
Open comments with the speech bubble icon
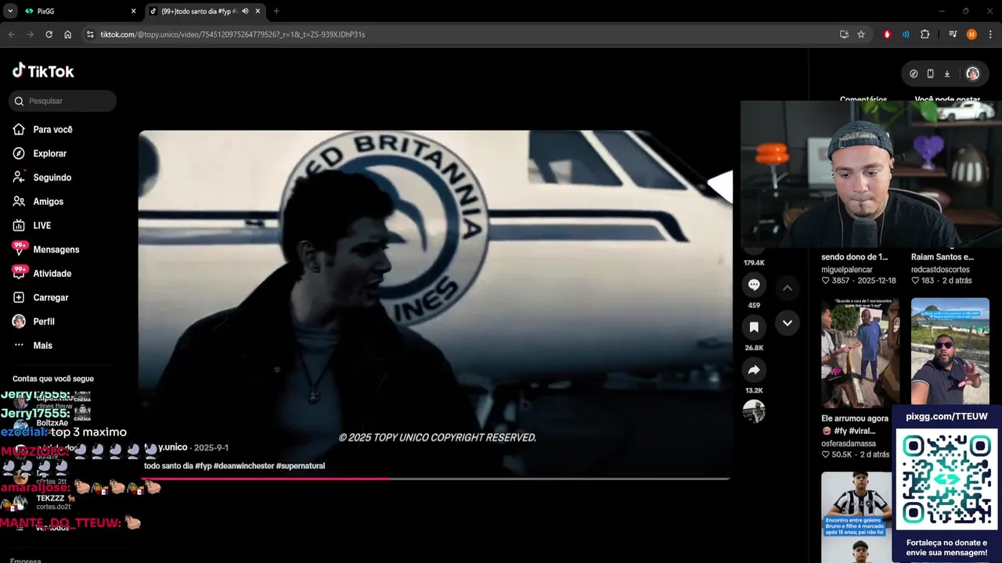(x=754, y=285)
